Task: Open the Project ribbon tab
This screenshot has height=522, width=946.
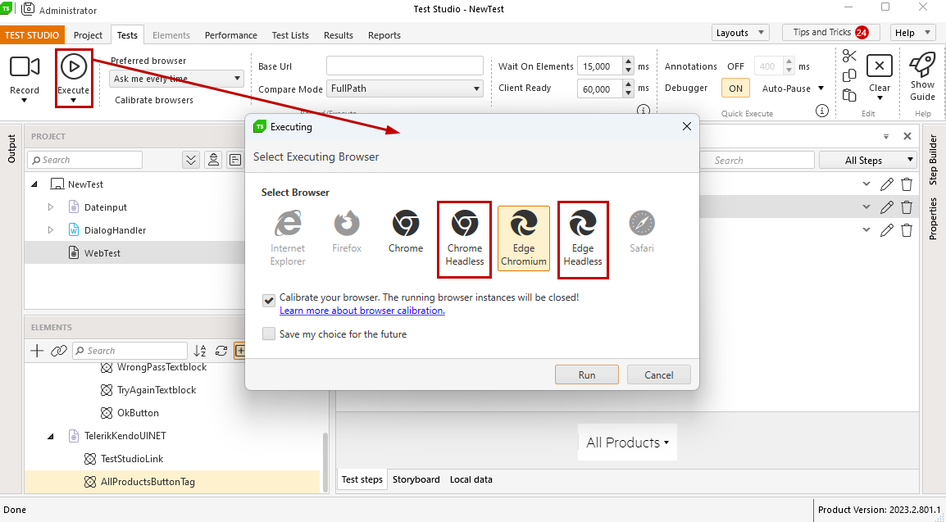Action: 88,35
